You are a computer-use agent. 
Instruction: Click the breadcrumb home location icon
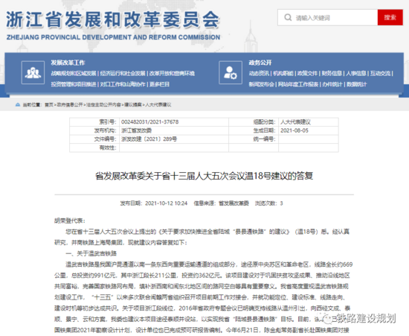point(18,105)
